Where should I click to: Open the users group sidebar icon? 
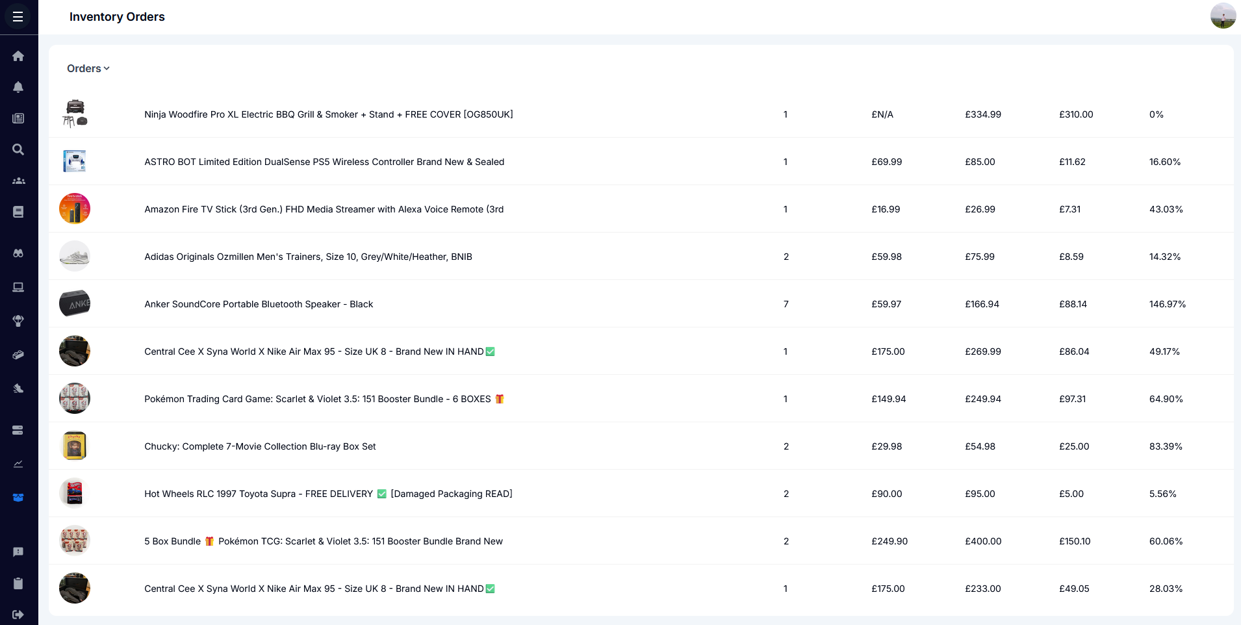tap(18, 181)
